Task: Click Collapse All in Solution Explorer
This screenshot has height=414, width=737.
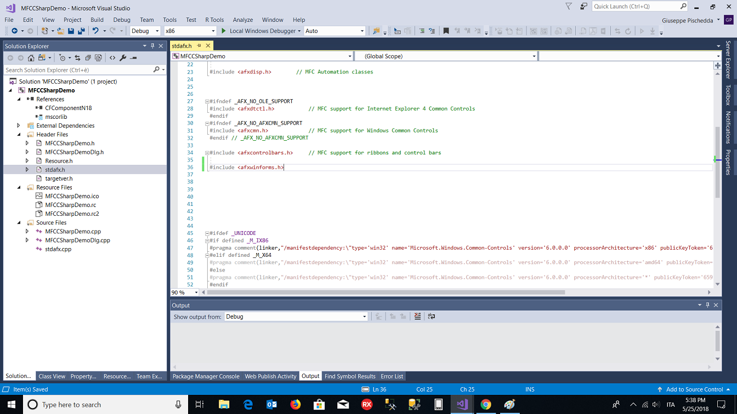Action: pyautogui.click(x=88, y=58)
